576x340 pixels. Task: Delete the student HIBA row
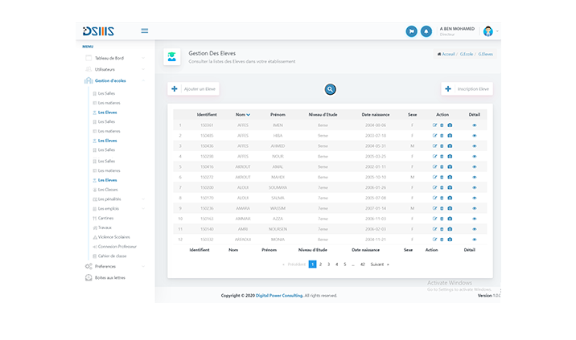point(442,135)
